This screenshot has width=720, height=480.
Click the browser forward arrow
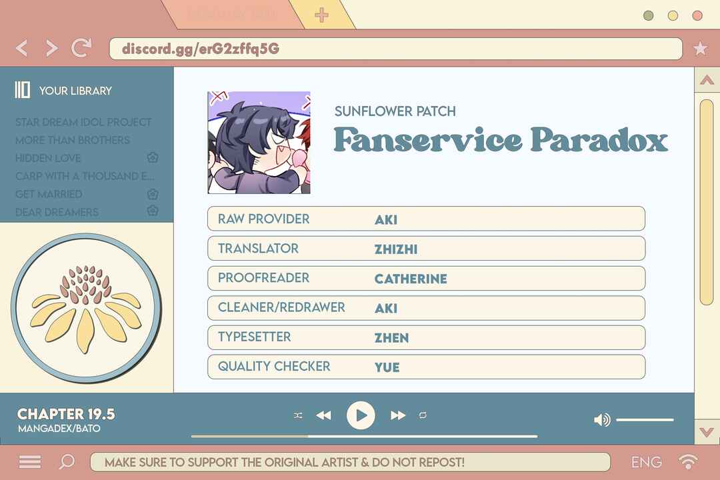click(x=51, y=48)
